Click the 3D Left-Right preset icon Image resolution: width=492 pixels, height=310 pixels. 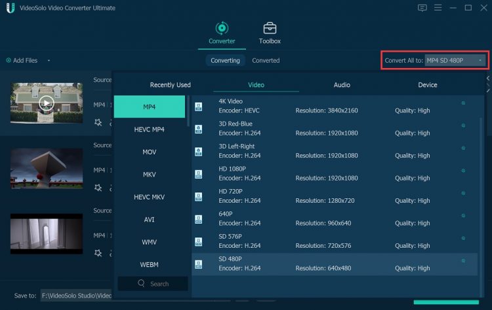[198, 152]
